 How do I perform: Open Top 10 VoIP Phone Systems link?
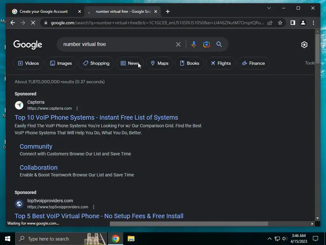tap(96, 117)
